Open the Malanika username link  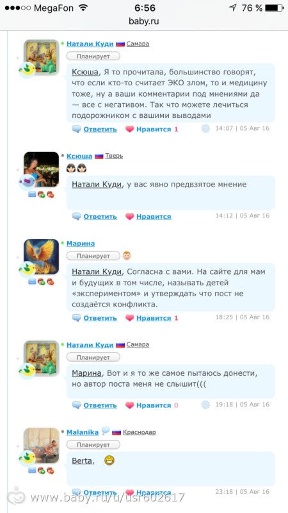point(83,432)
